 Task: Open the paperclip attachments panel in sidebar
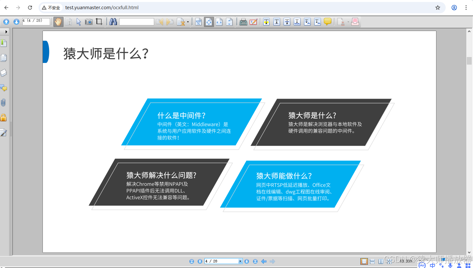point(4,103)
